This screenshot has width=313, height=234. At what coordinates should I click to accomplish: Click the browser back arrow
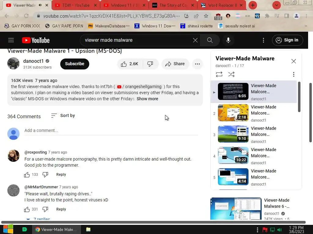click(x=7, y=16)
